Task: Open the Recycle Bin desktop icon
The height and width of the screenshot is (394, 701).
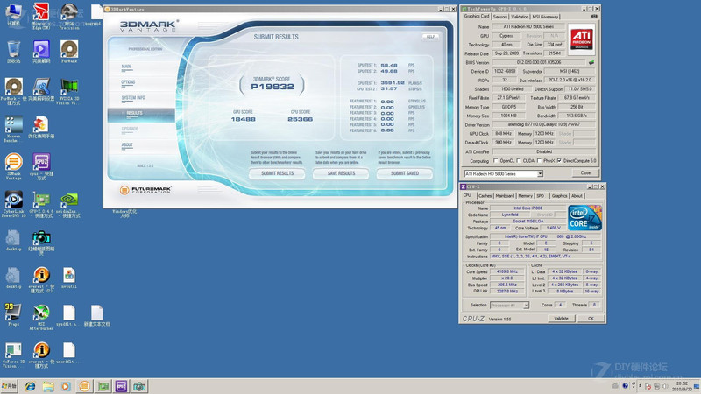Action: [13, 52]
